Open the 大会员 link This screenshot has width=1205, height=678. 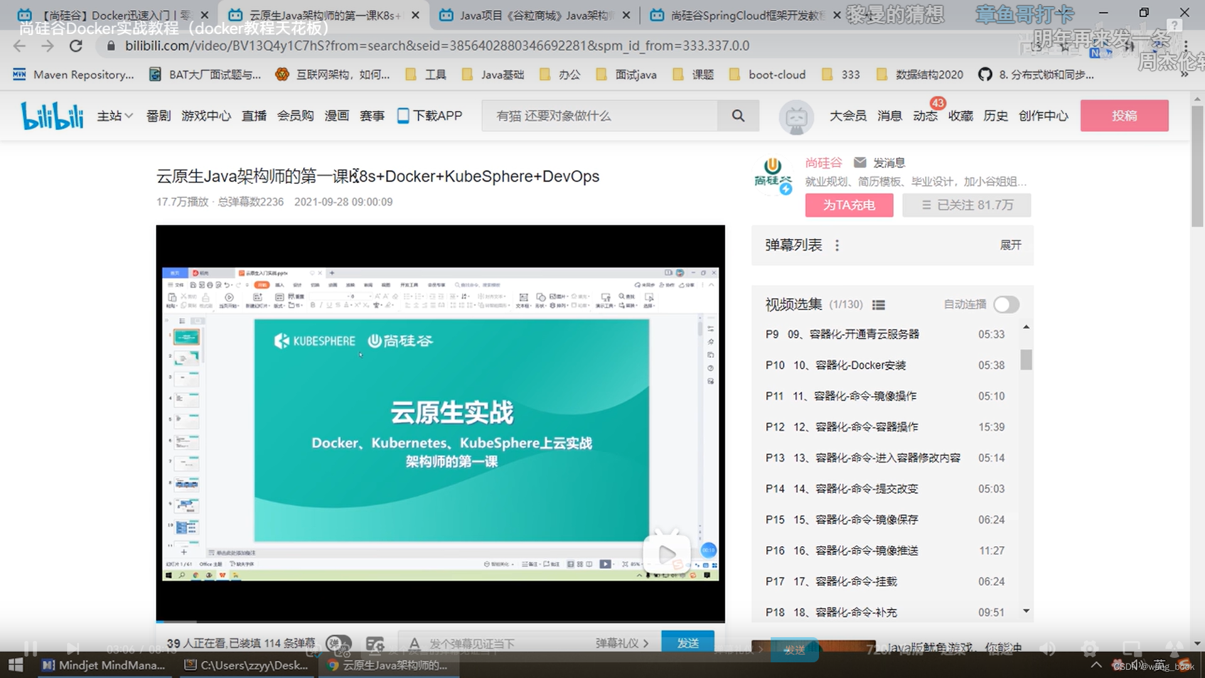[848, 116]
